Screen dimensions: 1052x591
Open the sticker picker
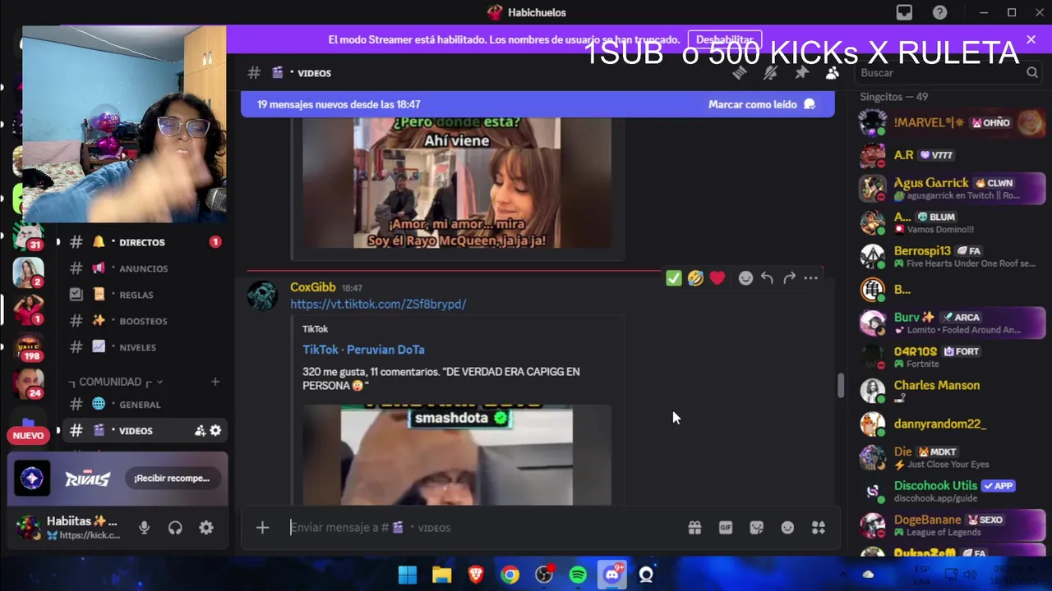pyautogui.click(x=757, y=528)
